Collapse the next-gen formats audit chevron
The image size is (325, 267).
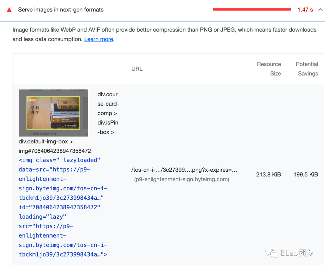(x=320, y=10)
